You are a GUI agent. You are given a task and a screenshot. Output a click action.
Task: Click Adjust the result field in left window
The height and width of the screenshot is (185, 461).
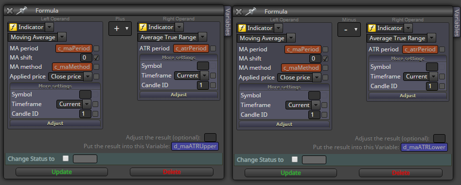point(210,137)
